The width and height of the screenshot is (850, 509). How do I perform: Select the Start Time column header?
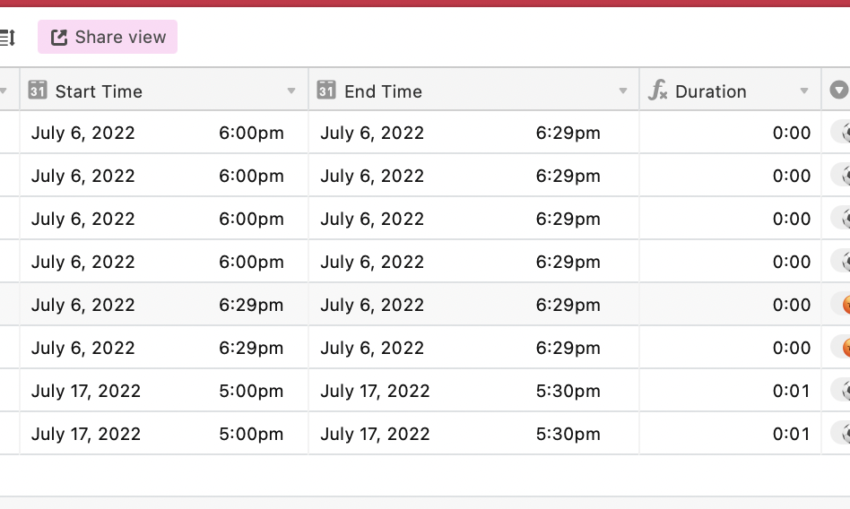(164, 90)
